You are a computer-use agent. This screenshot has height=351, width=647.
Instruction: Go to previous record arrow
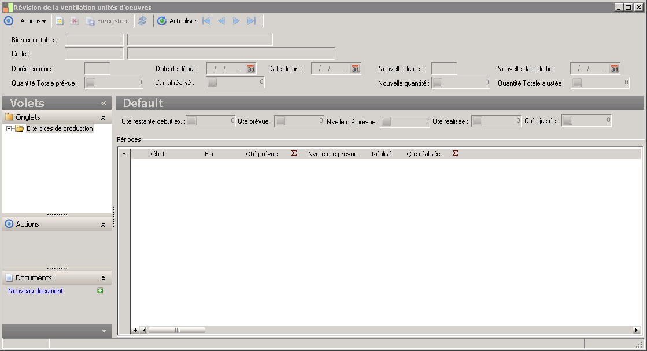[221, 21]
